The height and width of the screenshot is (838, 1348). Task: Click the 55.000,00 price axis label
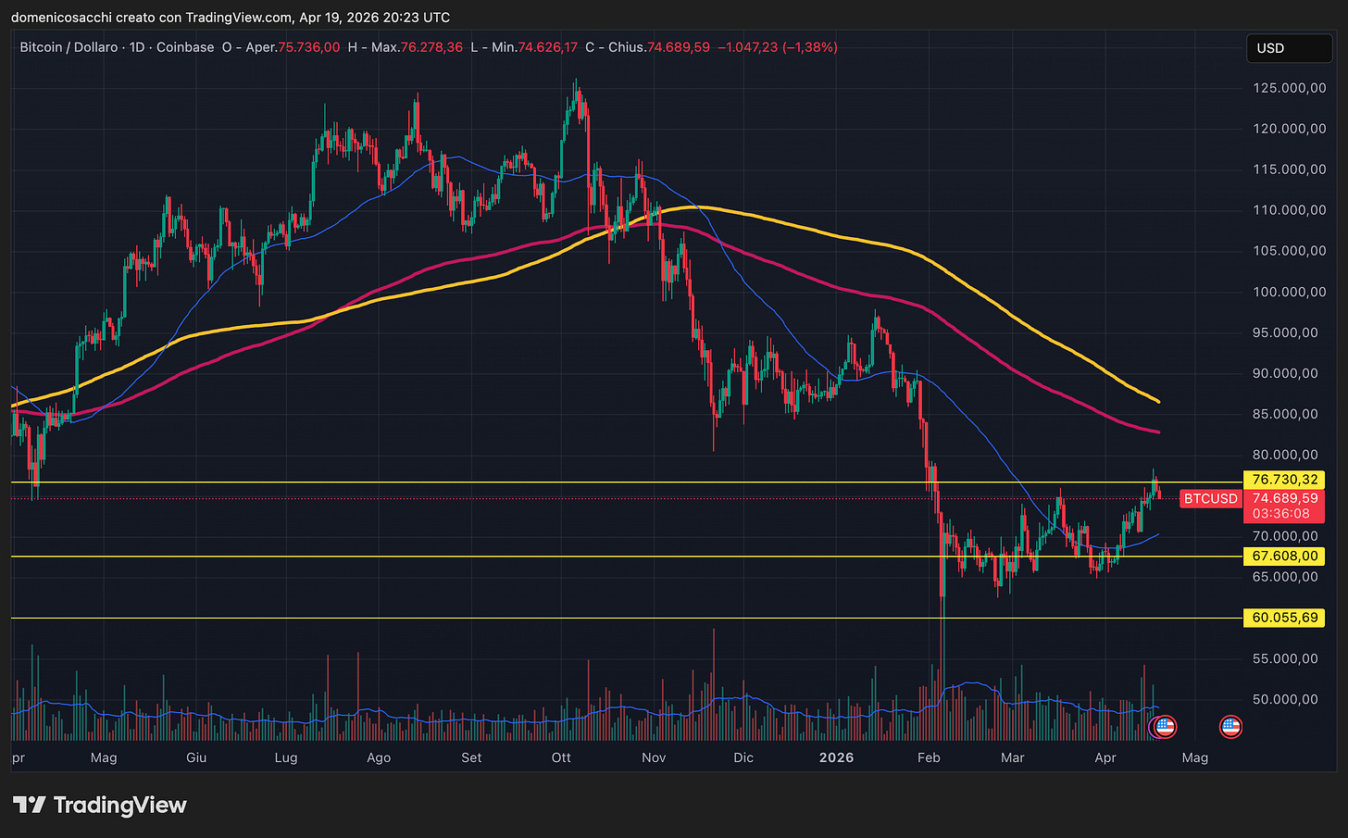1286,658
